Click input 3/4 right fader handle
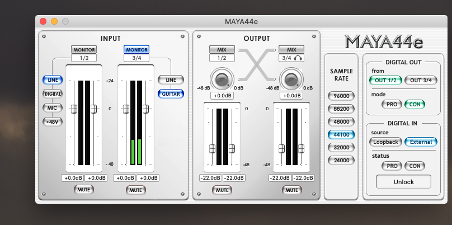 click(x=145, y=109)
